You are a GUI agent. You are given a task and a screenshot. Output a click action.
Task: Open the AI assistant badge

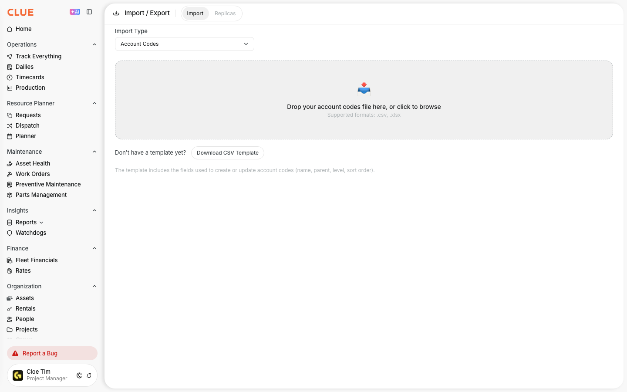(75, 12)
